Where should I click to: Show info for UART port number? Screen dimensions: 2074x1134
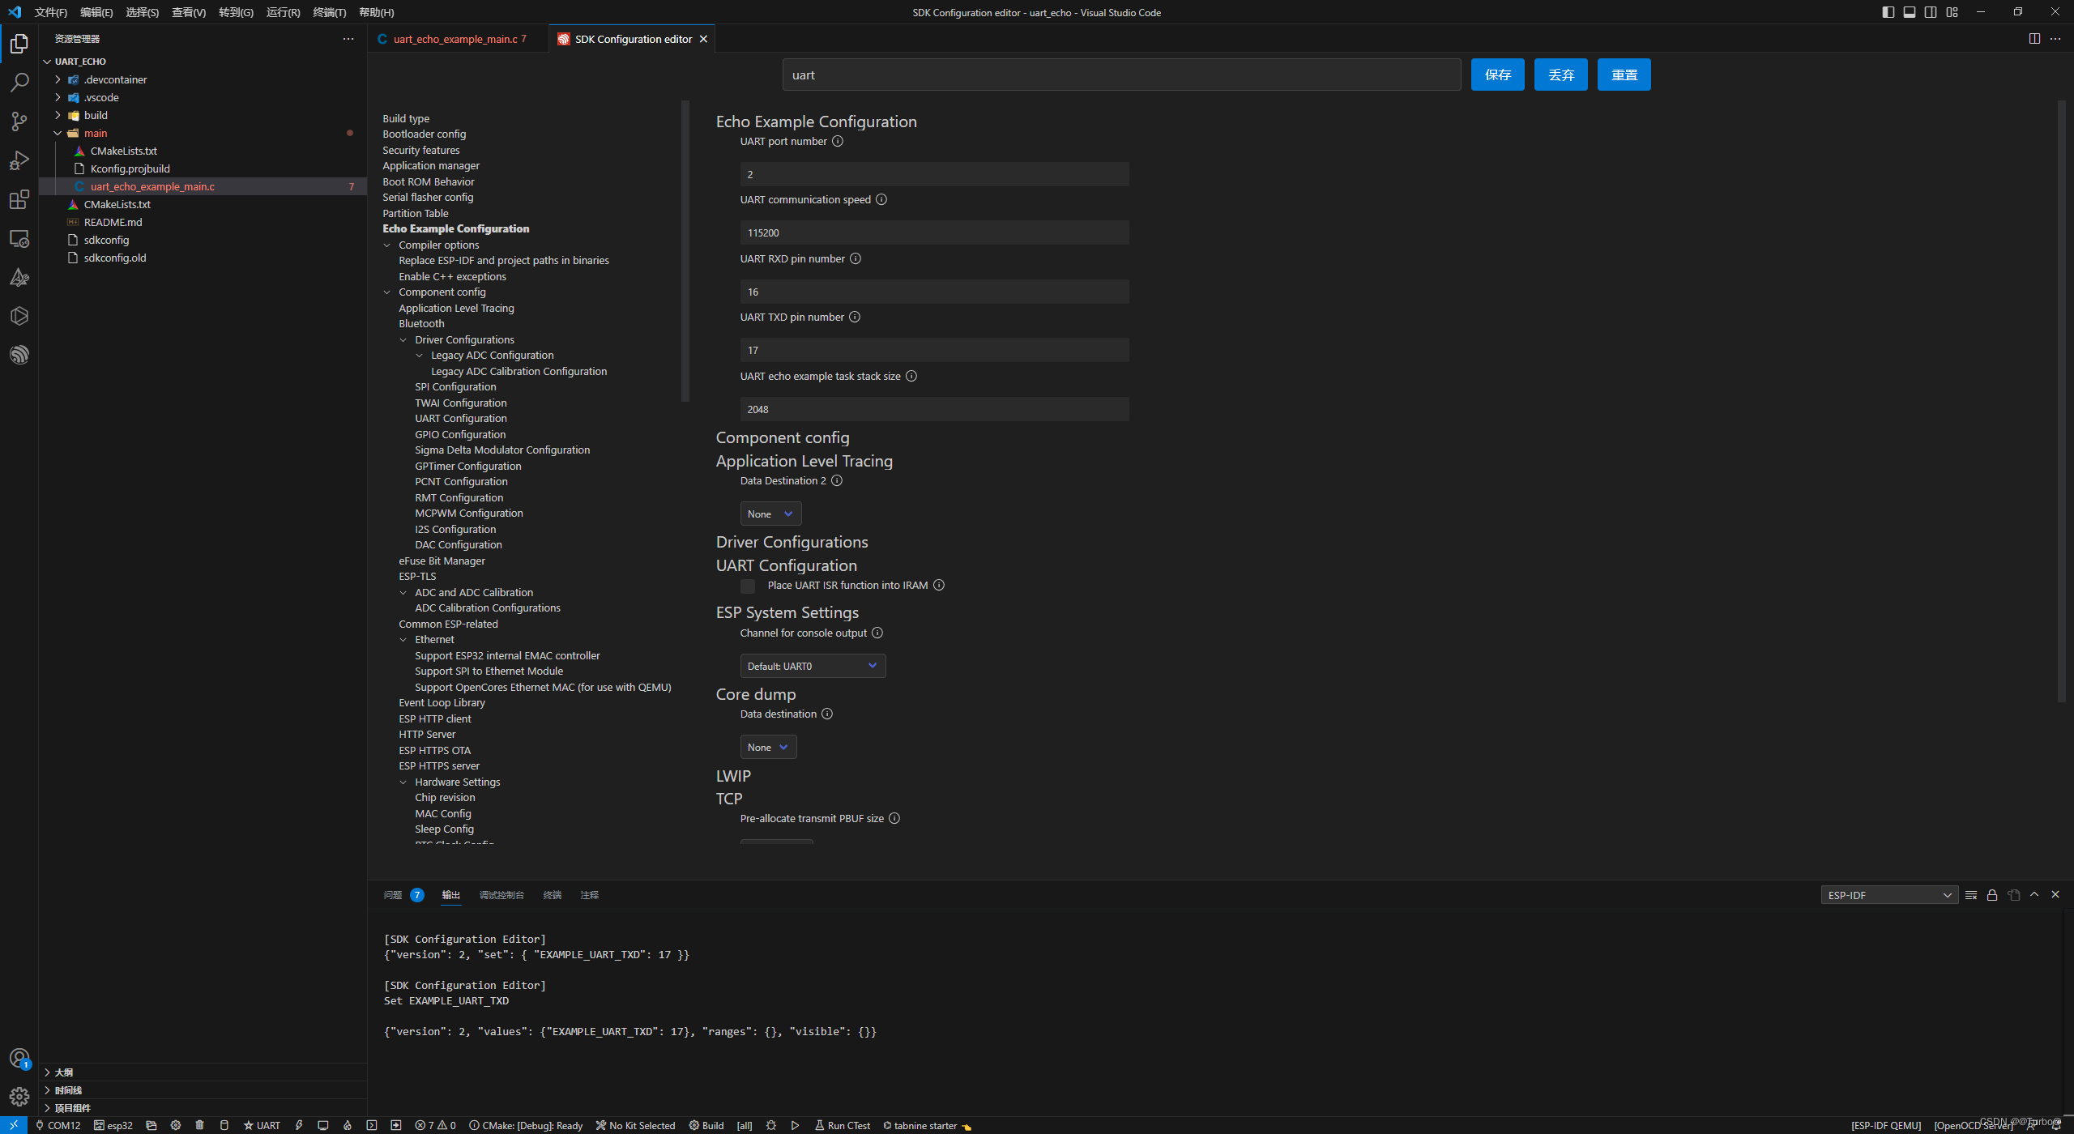pyautogui.click(x=838, y=141)
